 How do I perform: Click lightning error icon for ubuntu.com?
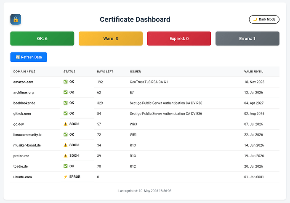[66, 176]
